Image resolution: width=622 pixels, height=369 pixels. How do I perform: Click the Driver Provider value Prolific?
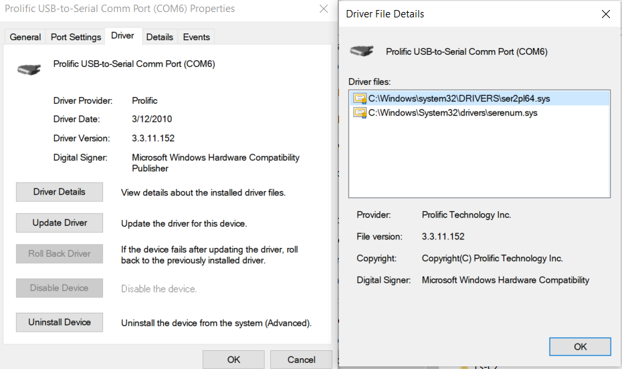click(x=144, y=101)
